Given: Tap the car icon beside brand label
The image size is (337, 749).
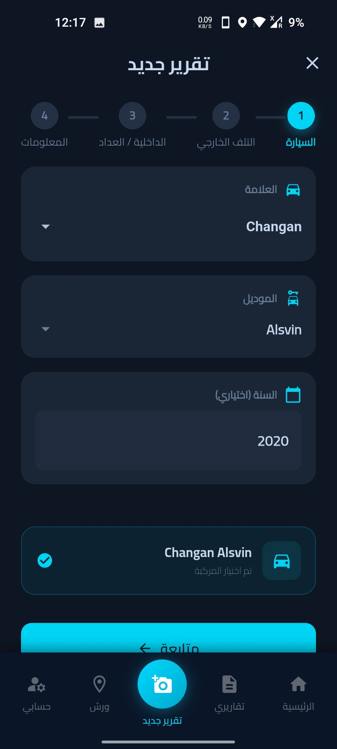Looking at the screenshot, I should coord(293,190).
